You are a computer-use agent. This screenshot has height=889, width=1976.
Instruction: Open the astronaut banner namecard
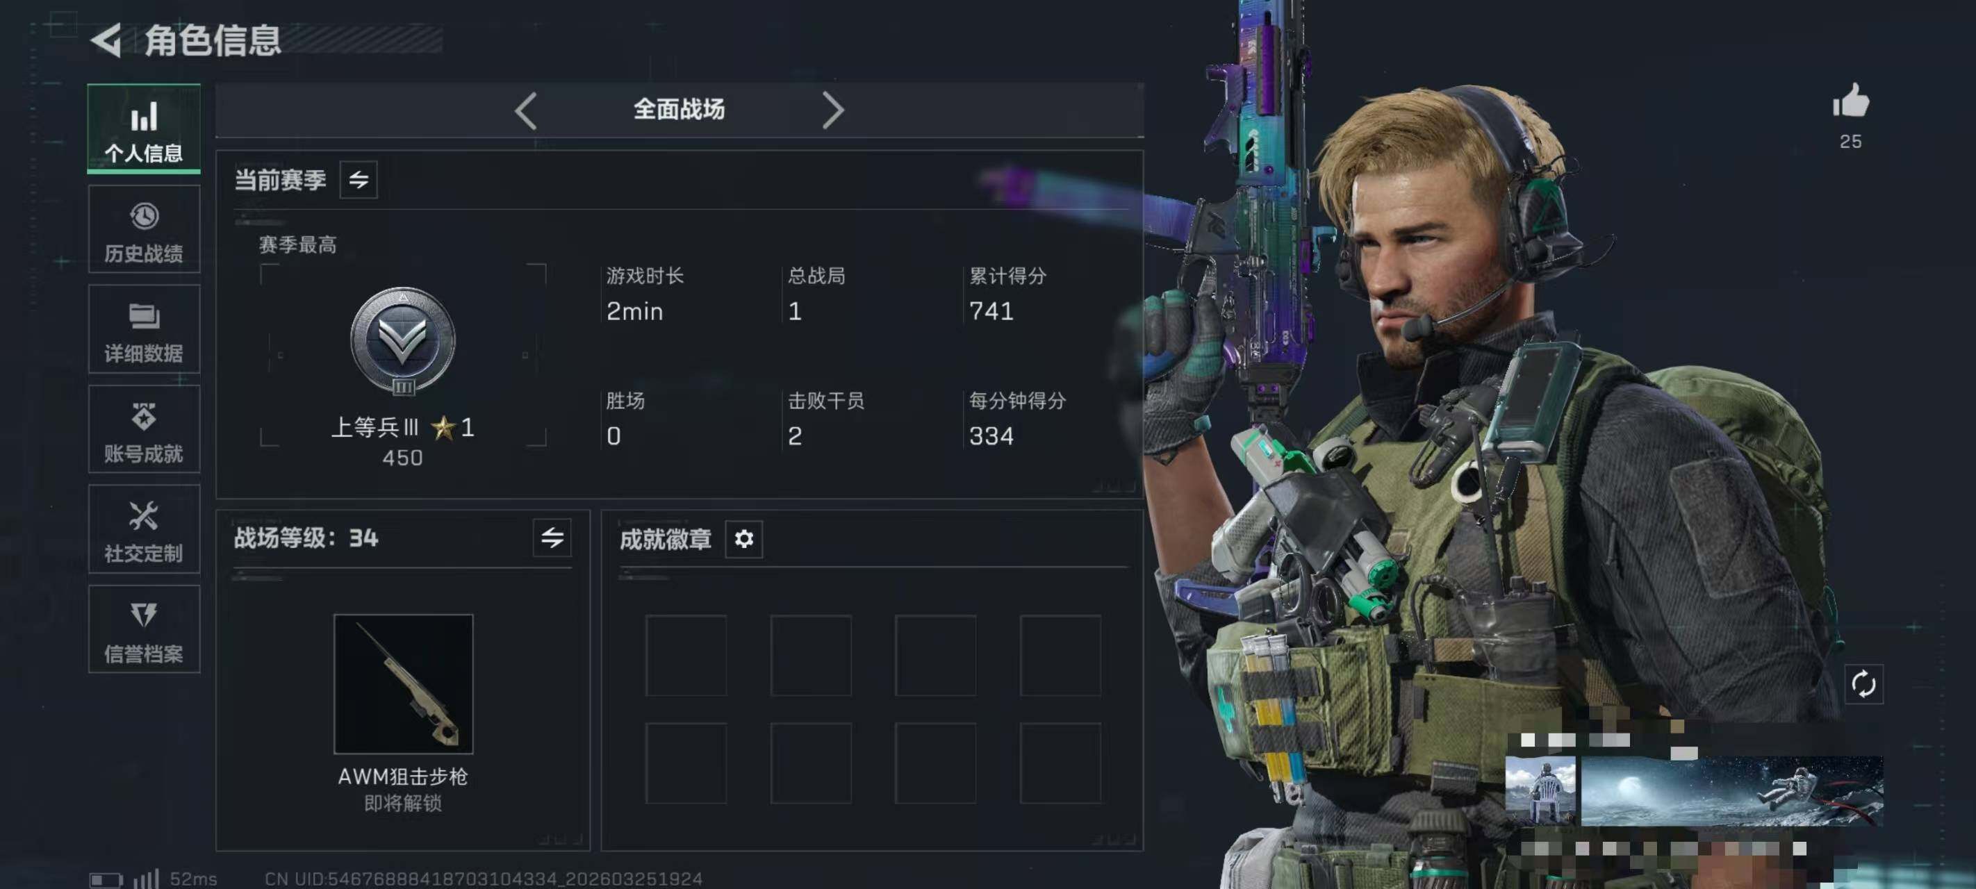(1731, 791)
